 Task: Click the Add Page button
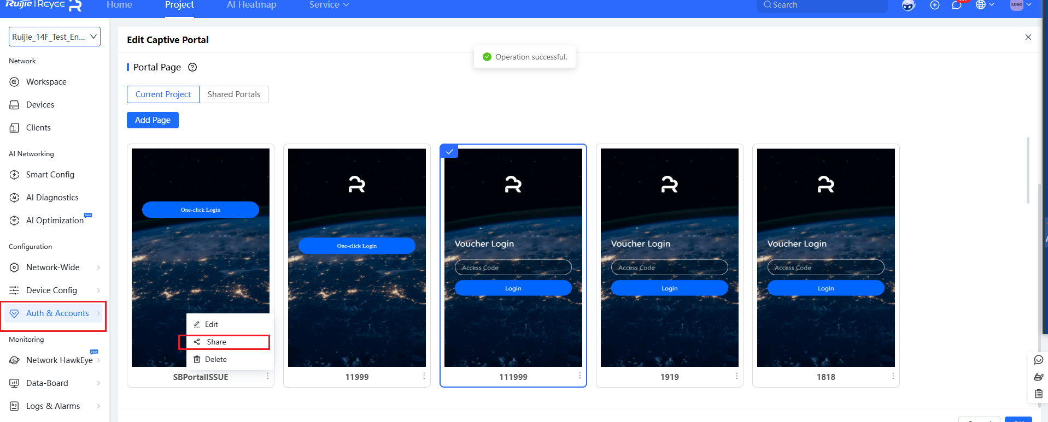point(153,120)
